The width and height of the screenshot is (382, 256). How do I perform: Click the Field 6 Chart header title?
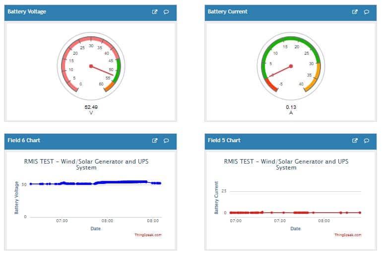[x=24, y=140]
